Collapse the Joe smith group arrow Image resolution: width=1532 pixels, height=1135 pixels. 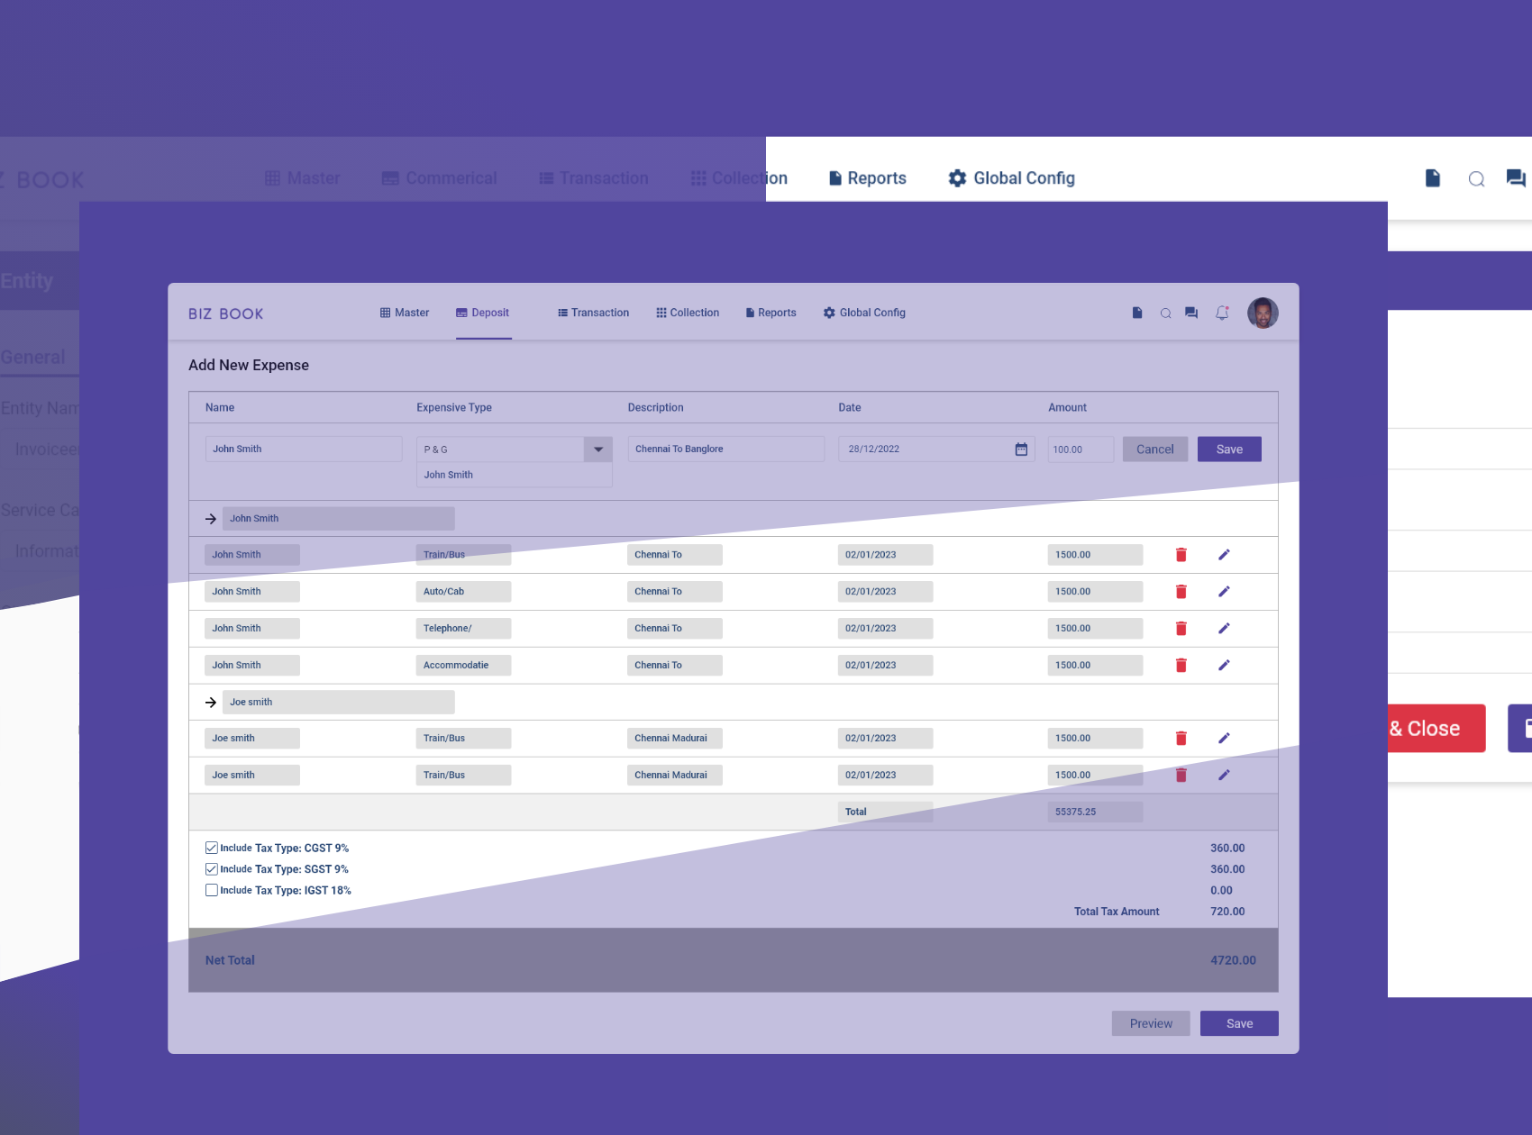(211, 703)
